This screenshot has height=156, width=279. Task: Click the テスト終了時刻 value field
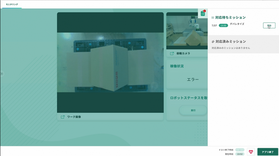[x=240, y=150]
